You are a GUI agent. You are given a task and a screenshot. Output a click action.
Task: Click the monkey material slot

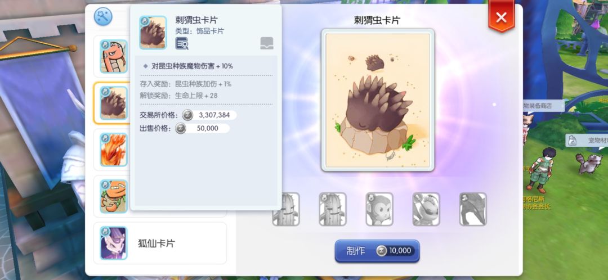(x=379, y=209)
